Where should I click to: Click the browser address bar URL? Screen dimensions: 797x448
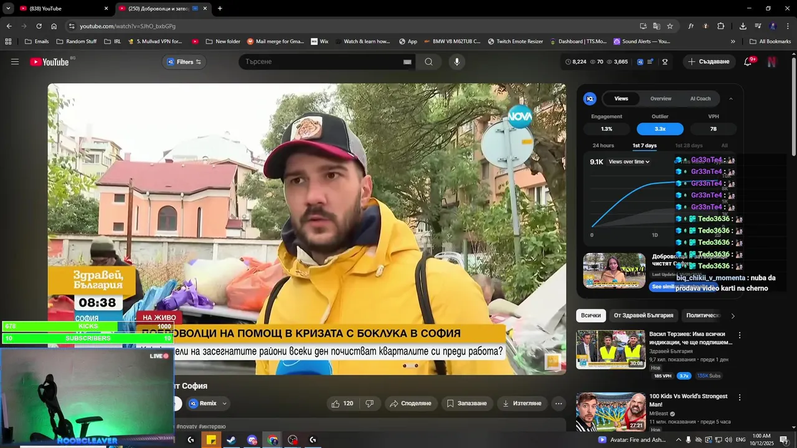[128, 26]
